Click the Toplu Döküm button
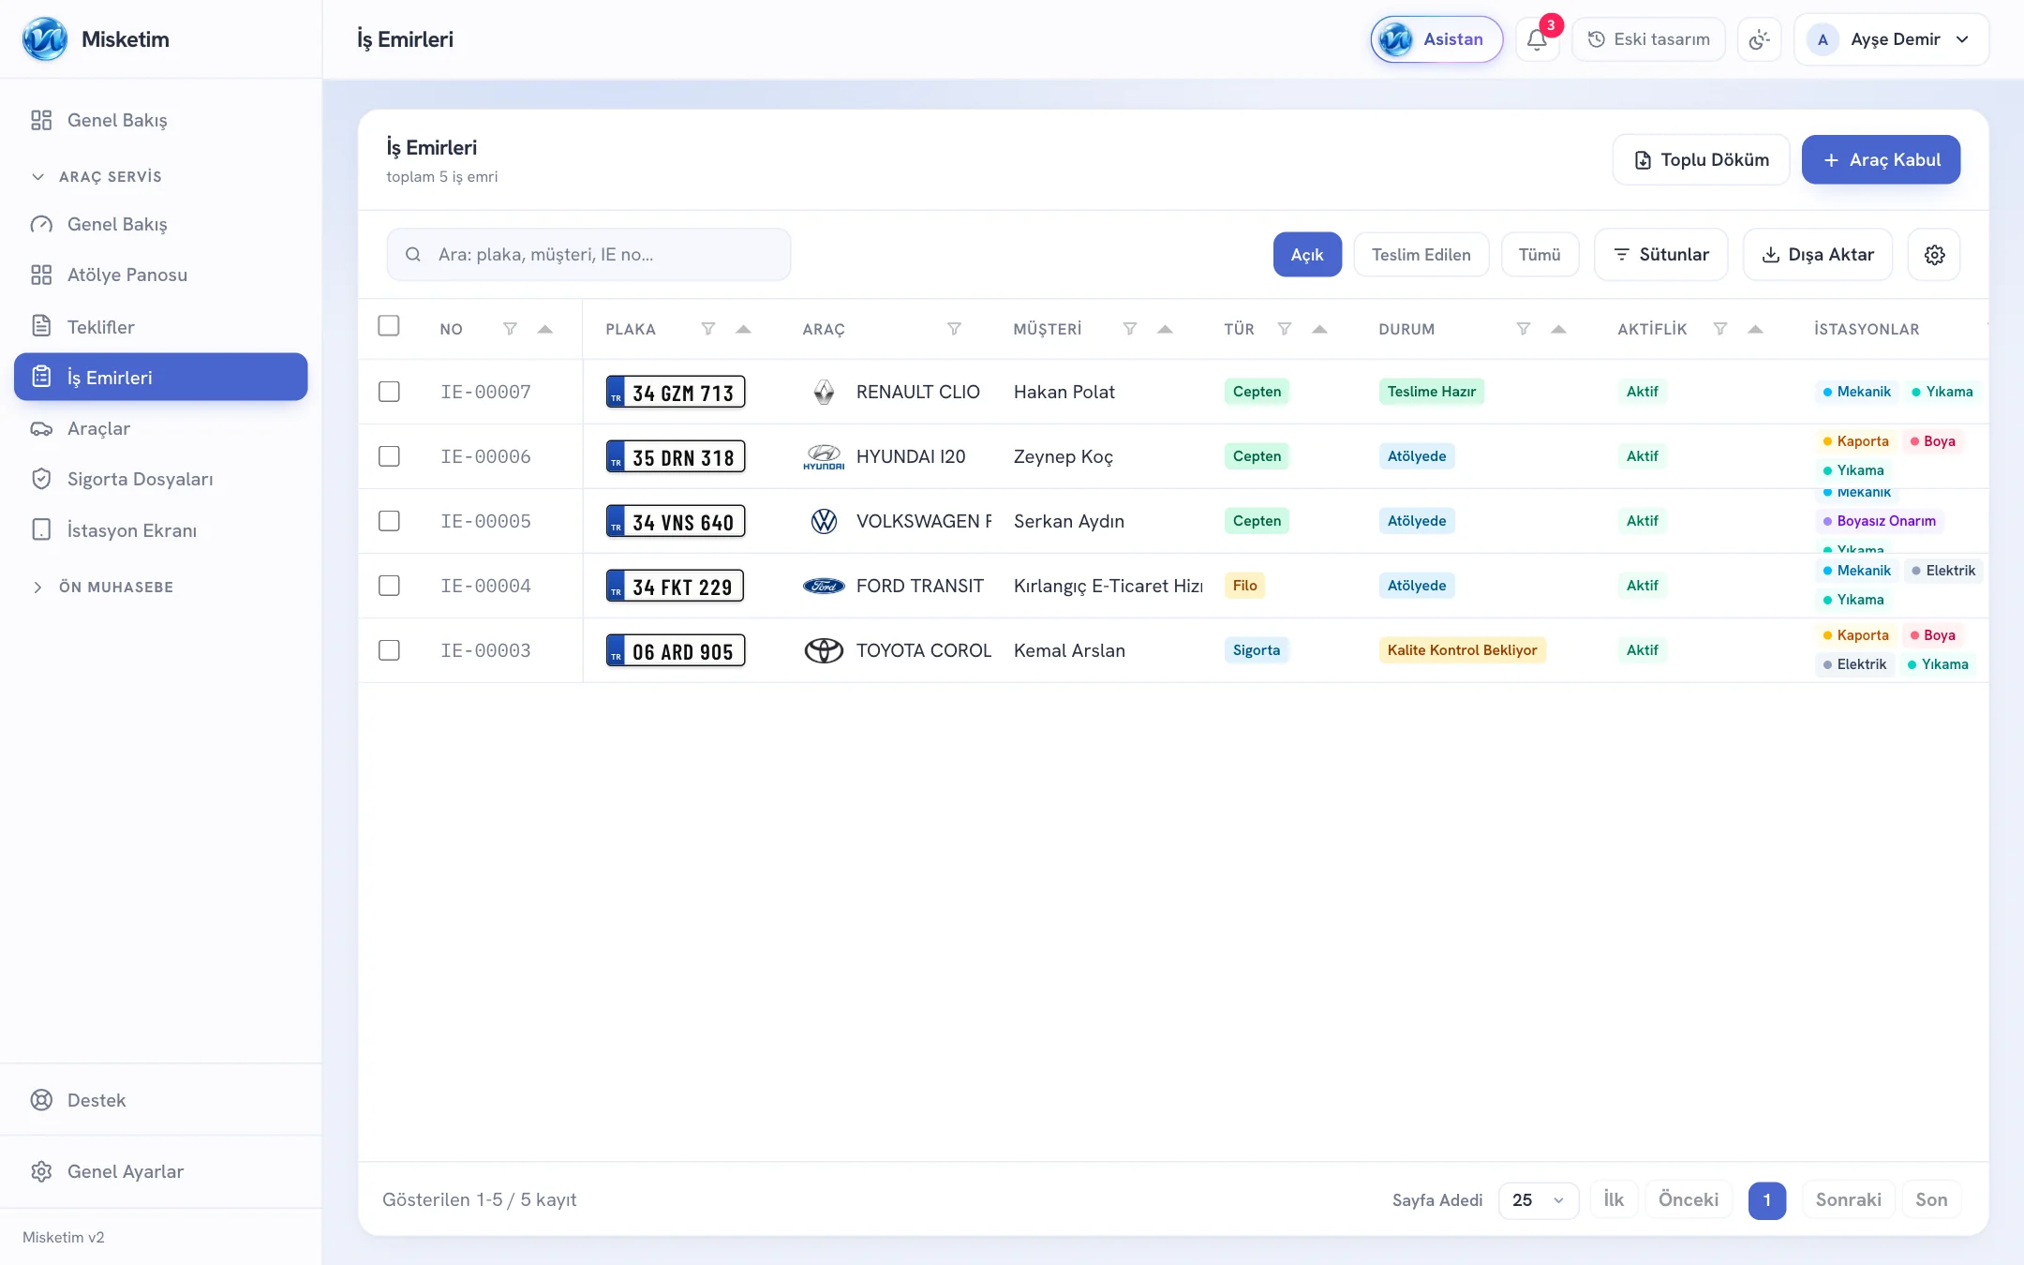Image resolution: width=2024 pixels, height=1265 pixels. pyautogui.click(x=1701, y=160)
